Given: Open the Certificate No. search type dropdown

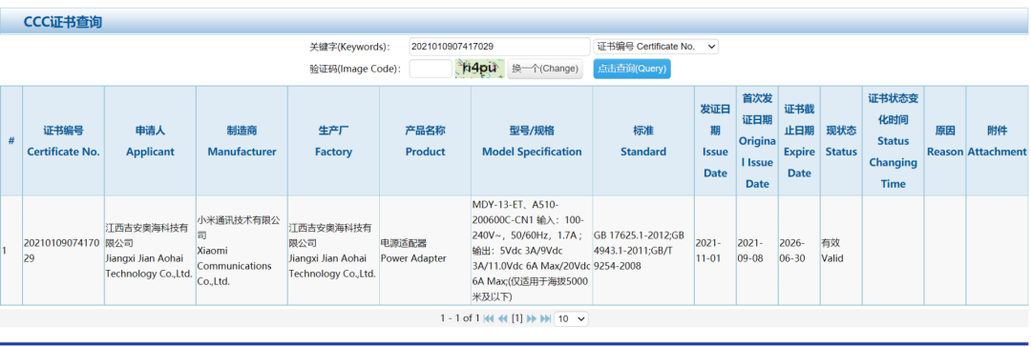Looking at the screenshot, I should [x=656, y=47].
